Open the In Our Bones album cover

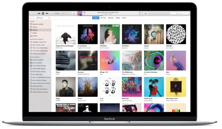click(88, 34)
